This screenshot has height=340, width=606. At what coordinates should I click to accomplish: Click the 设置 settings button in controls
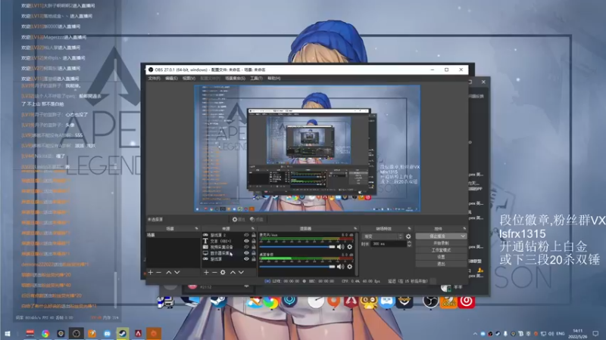click(441, 257)
